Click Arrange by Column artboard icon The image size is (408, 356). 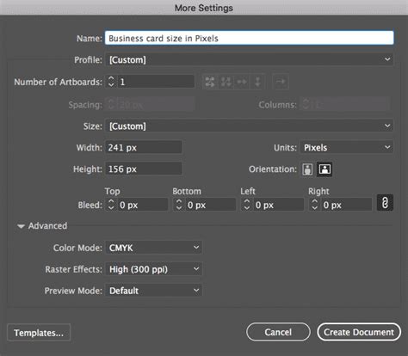click(257, 82)
